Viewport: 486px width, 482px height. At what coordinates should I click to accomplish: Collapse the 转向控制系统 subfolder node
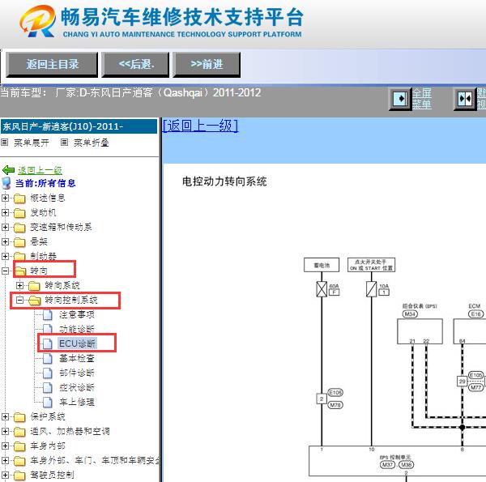tap(19, 300)
